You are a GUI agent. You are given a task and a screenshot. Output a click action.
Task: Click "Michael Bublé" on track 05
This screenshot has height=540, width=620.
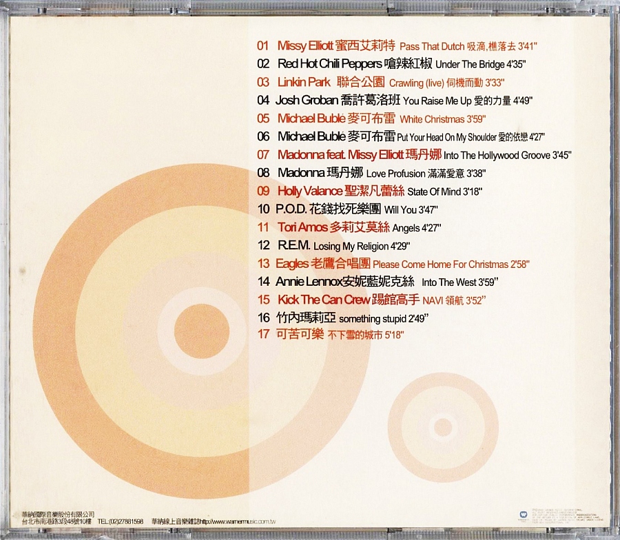coord(311,118)
